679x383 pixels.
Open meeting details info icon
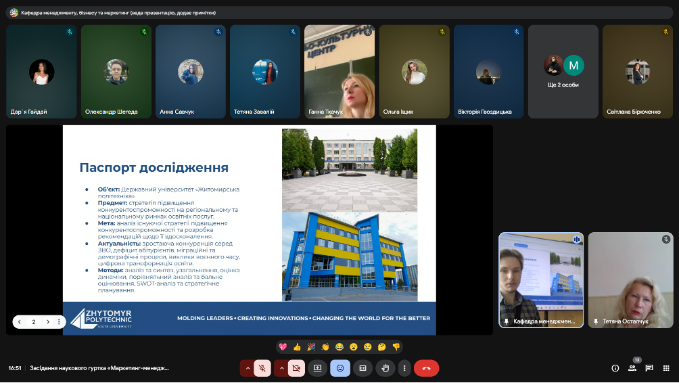click(x=615, y=368)
